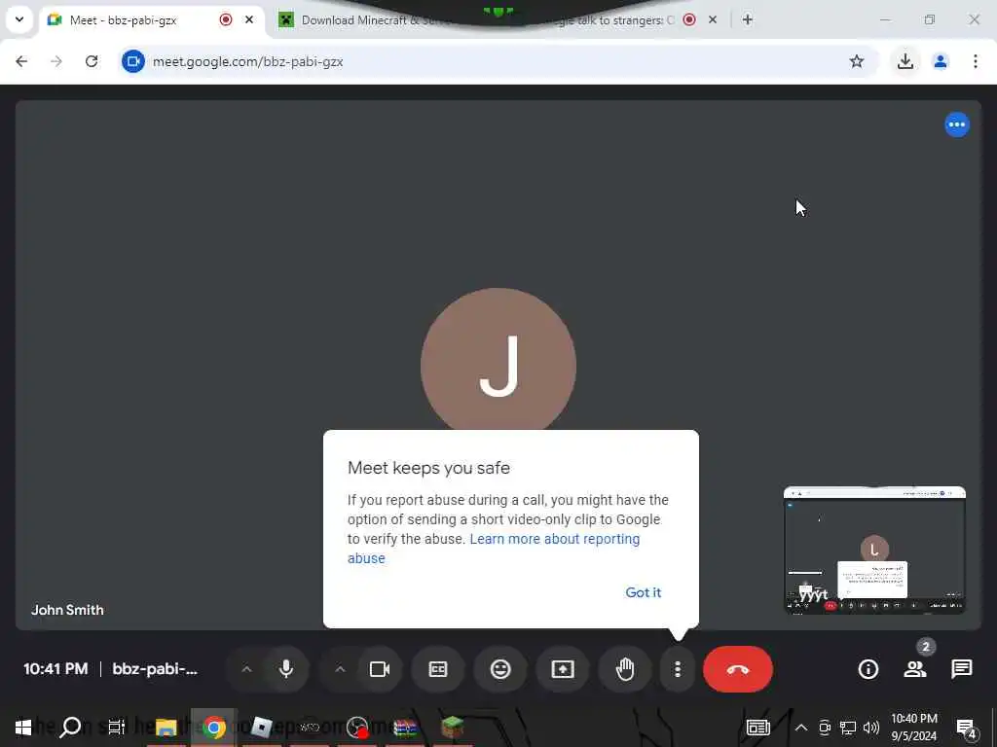
Task: Open a new browser tab
Action: 747,19
